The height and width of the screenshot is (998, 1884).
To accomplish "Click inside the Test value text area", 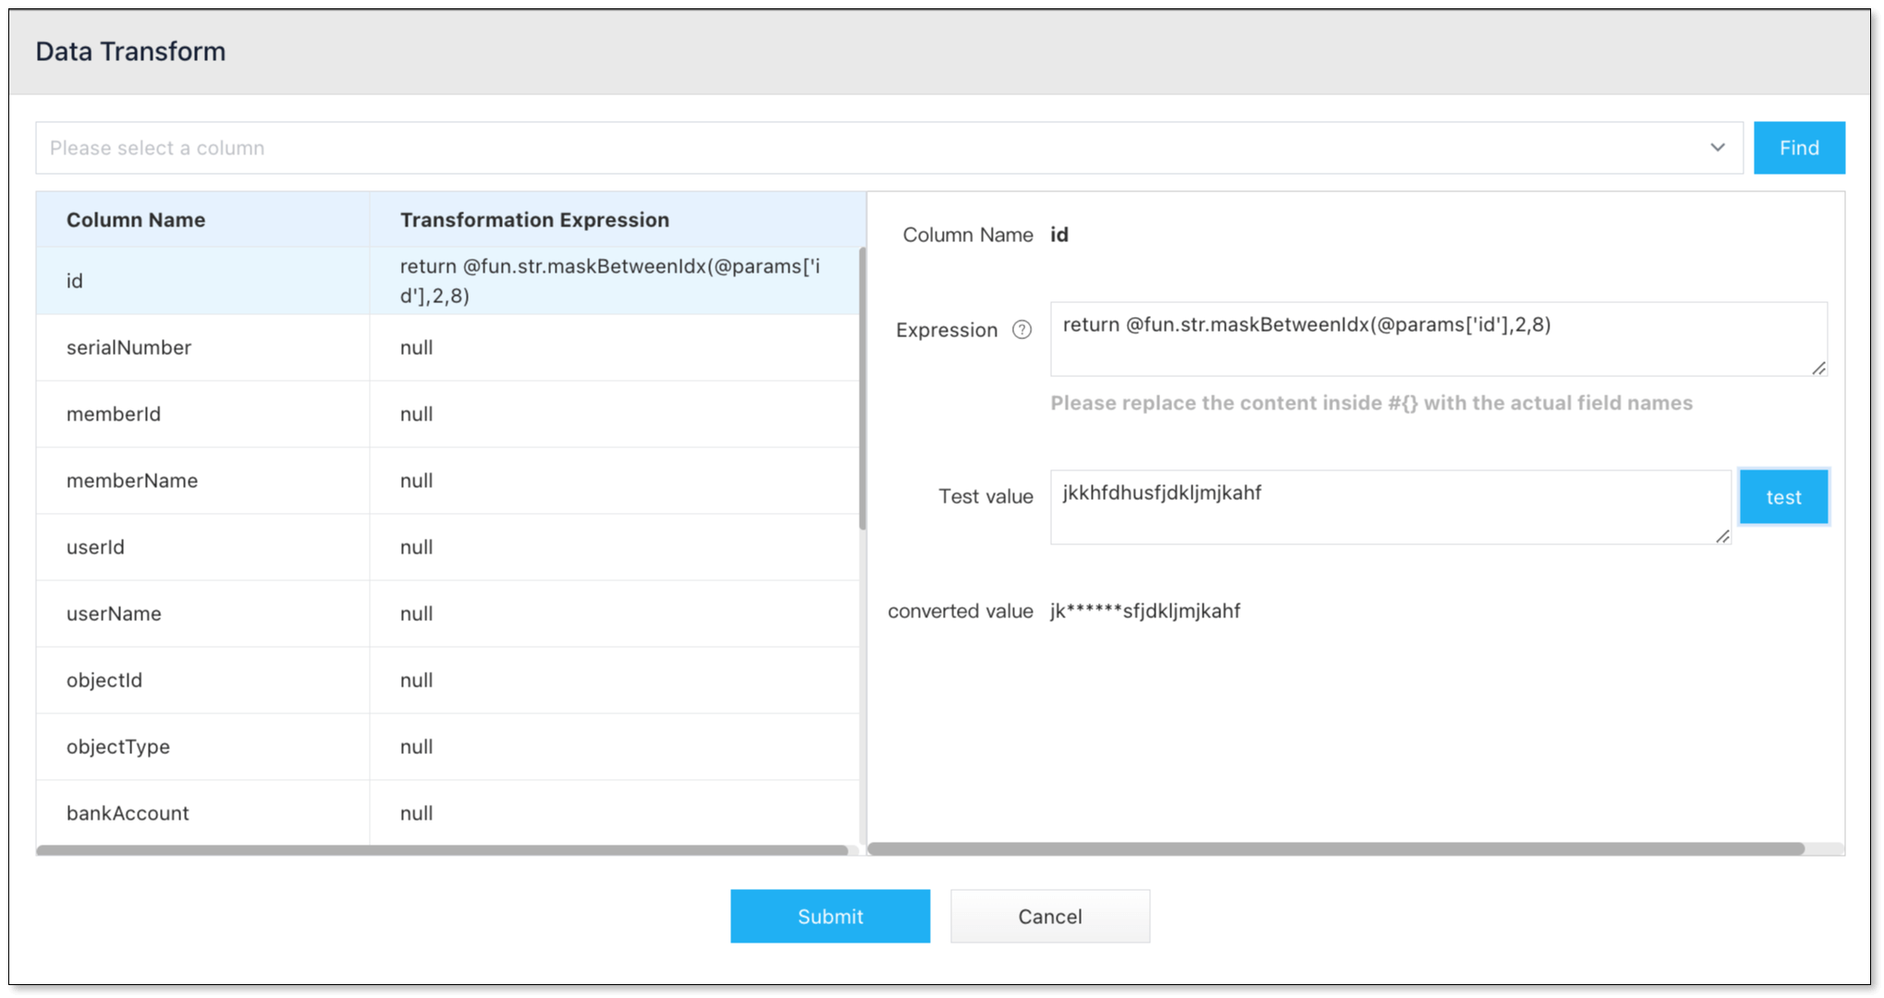I will coord(1389,507).
